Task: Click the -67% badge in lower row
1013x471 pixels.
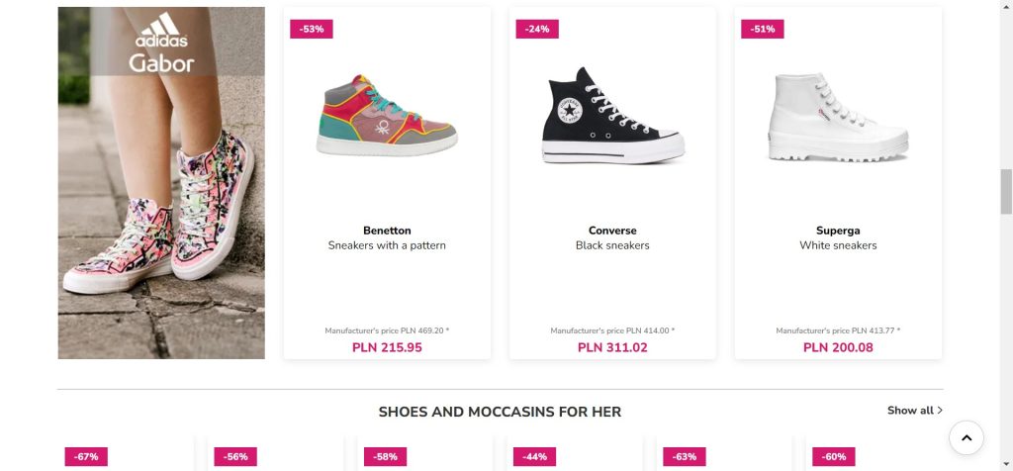Action: pyautogui.click(x=87, y=456)
